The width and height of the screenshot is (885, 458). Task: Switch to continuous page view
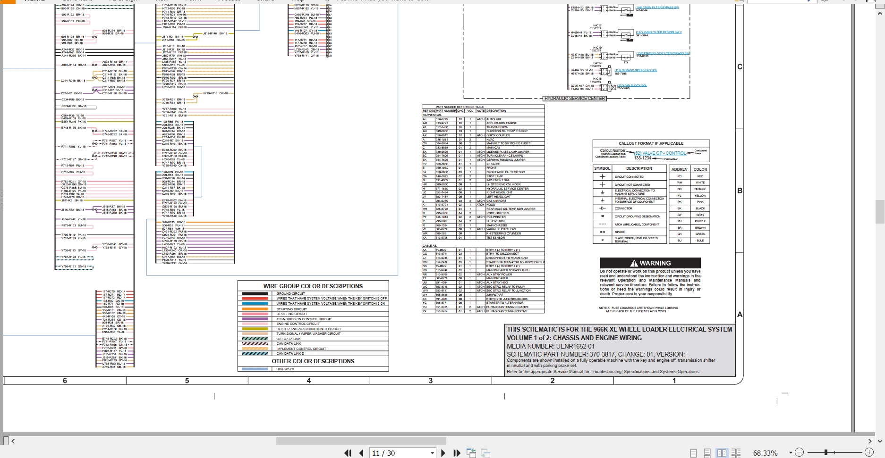(x=707, y=453)
